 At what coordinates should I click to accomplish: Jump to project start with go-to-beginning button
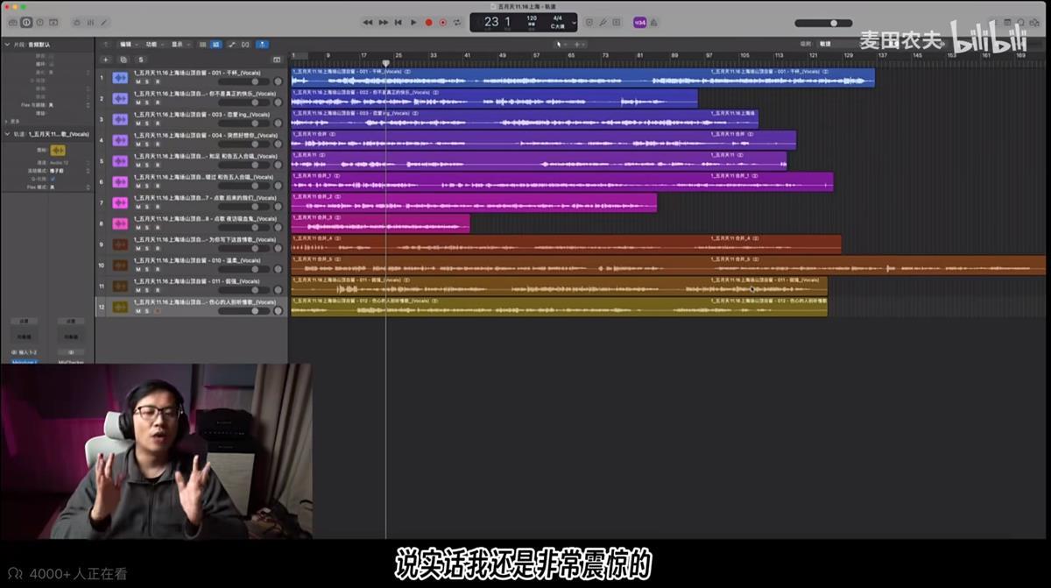pyautogui.click(x=399, y=22)
